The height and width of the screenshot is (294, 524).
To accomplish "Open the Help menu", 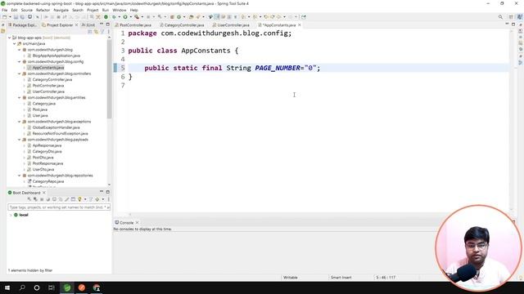I will 133,10.
